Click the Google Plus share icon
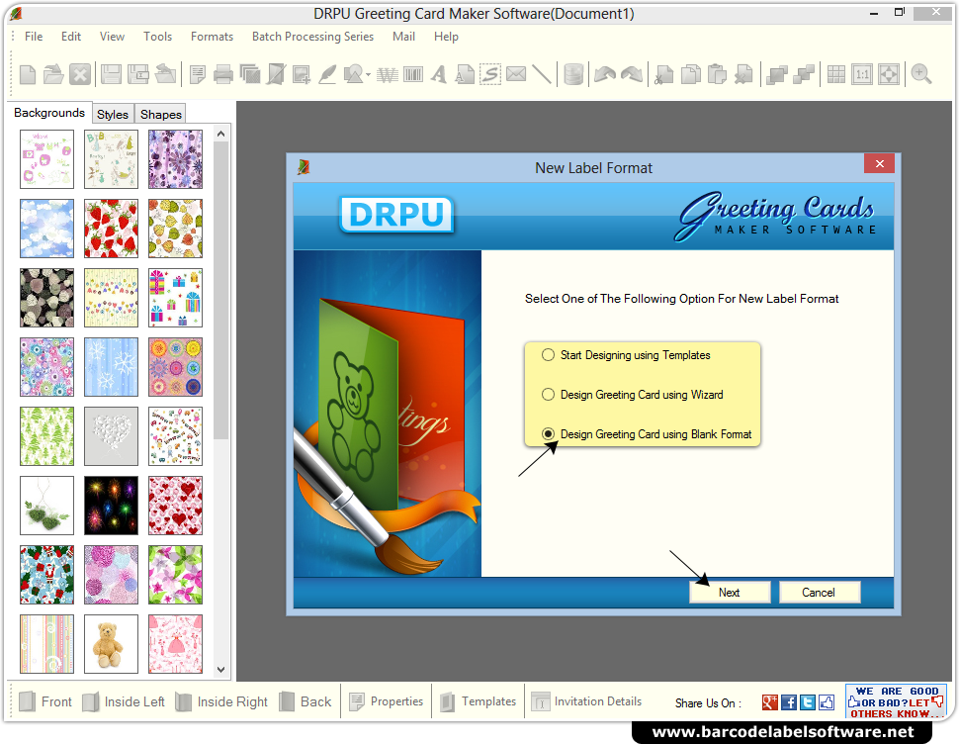 click(x=770, y=702)
